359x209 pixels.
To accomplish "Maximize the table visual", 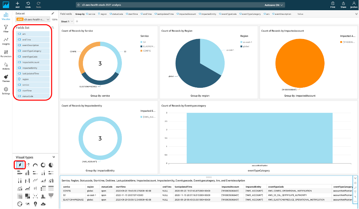I will (355, 188).
